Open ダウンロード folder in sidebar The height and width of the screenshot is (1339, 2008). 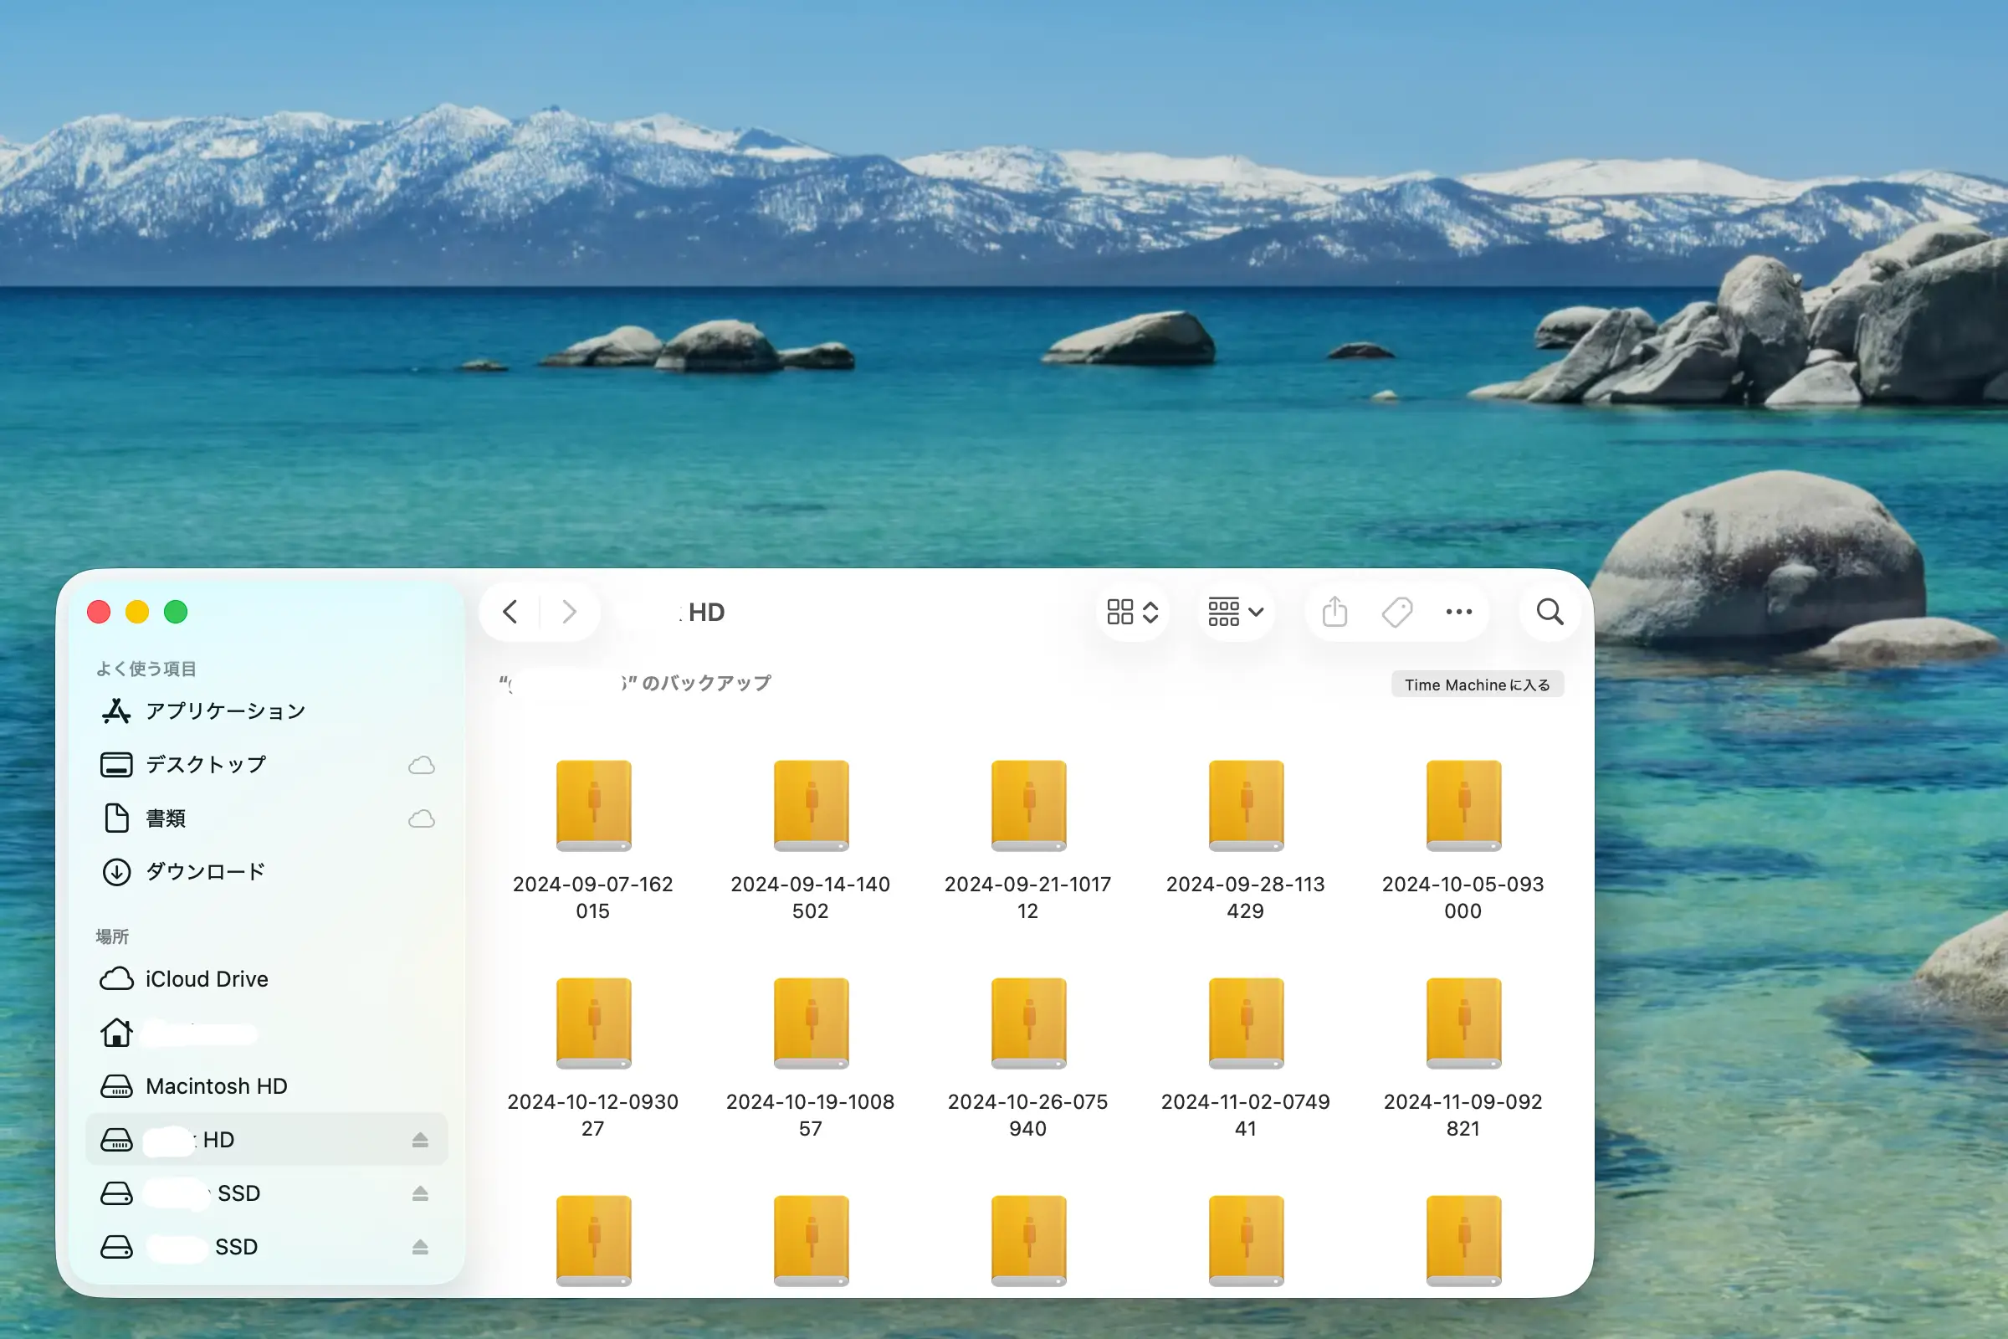pyautogui.click(x=205, y=872)
